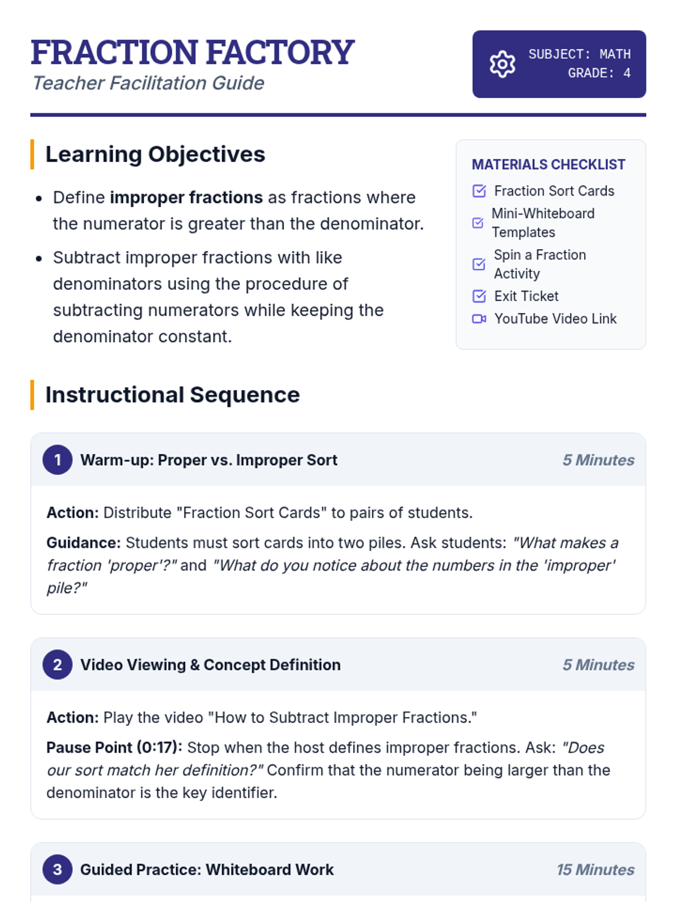Collapse Video Viewing & Concept Definition section
The height and width of the screenshot is (902, 676).
(x=210, y=665)
